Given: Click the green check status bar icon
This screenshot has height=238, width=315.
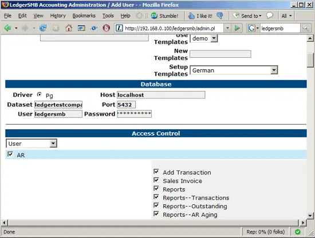Looking at the screenshot, I should pyautogui.click(x=297, y=232).
